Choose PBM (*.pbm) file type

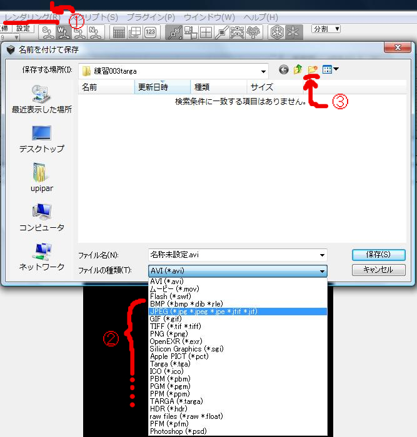tap(238, 379)
